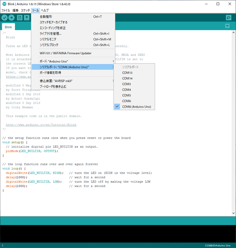Open the ヘルプ menu

[45, 10]
